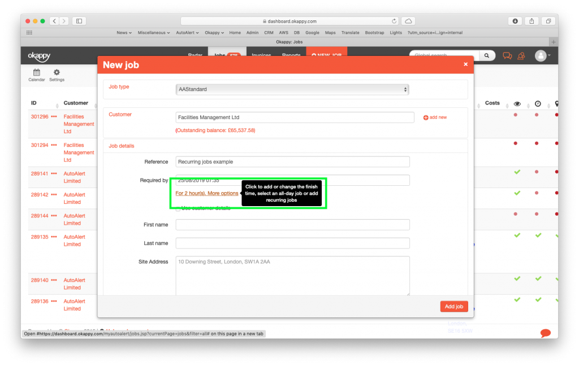579x366 pixels.
Task: Click the Required by date field
Action: (x=292, y=180)
